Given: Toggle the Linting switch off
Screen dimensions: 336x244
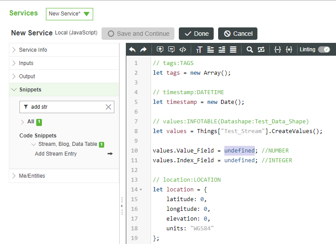Looking at the screenshot, I should pyautogui.click(x=324, y=50).
